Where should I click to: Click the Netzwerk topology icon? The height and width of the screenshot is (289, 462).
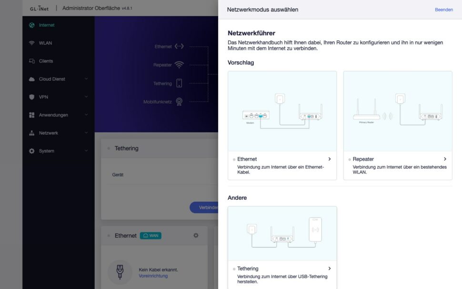(32, 133)
